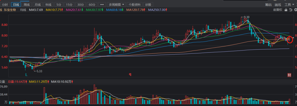Expand the 工具 tools dropdown

(289, 5)
